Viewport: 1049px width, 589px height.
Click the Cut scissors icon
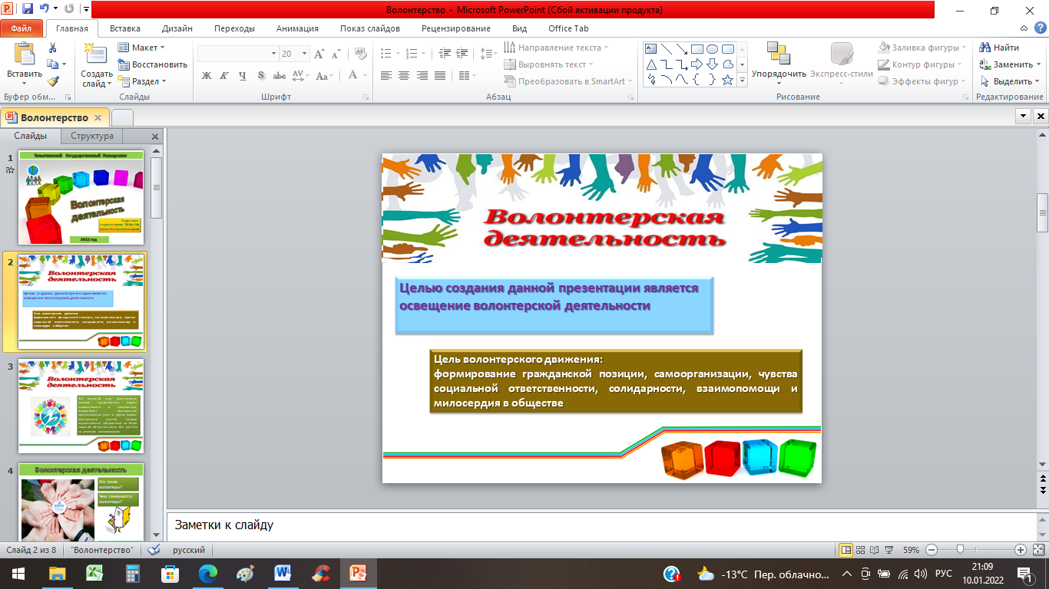coord(52,48)
